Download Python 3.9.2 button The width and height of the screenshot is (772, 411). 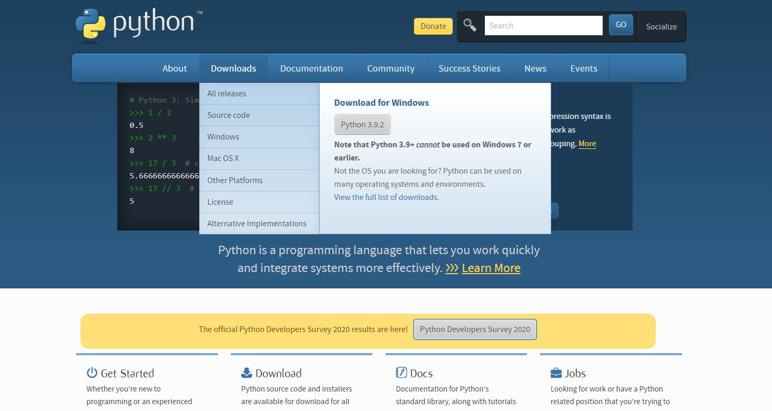[x=363, y=125]
